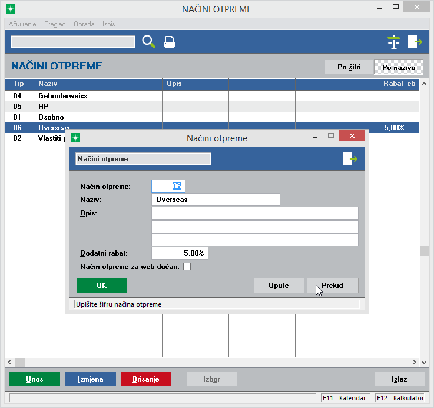The width and height of the screenshot is (434, 408).
Task: Open the Ispis menu
Action: [108, 24]
